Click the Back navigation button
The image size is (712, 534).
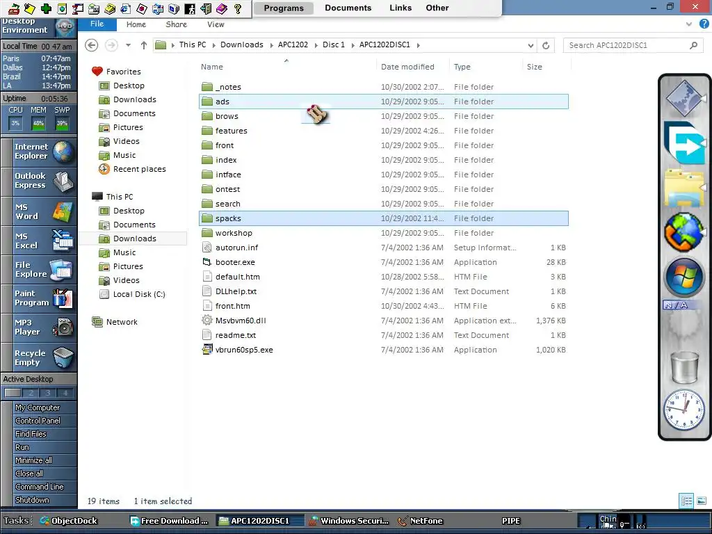(x=91, y=45)
